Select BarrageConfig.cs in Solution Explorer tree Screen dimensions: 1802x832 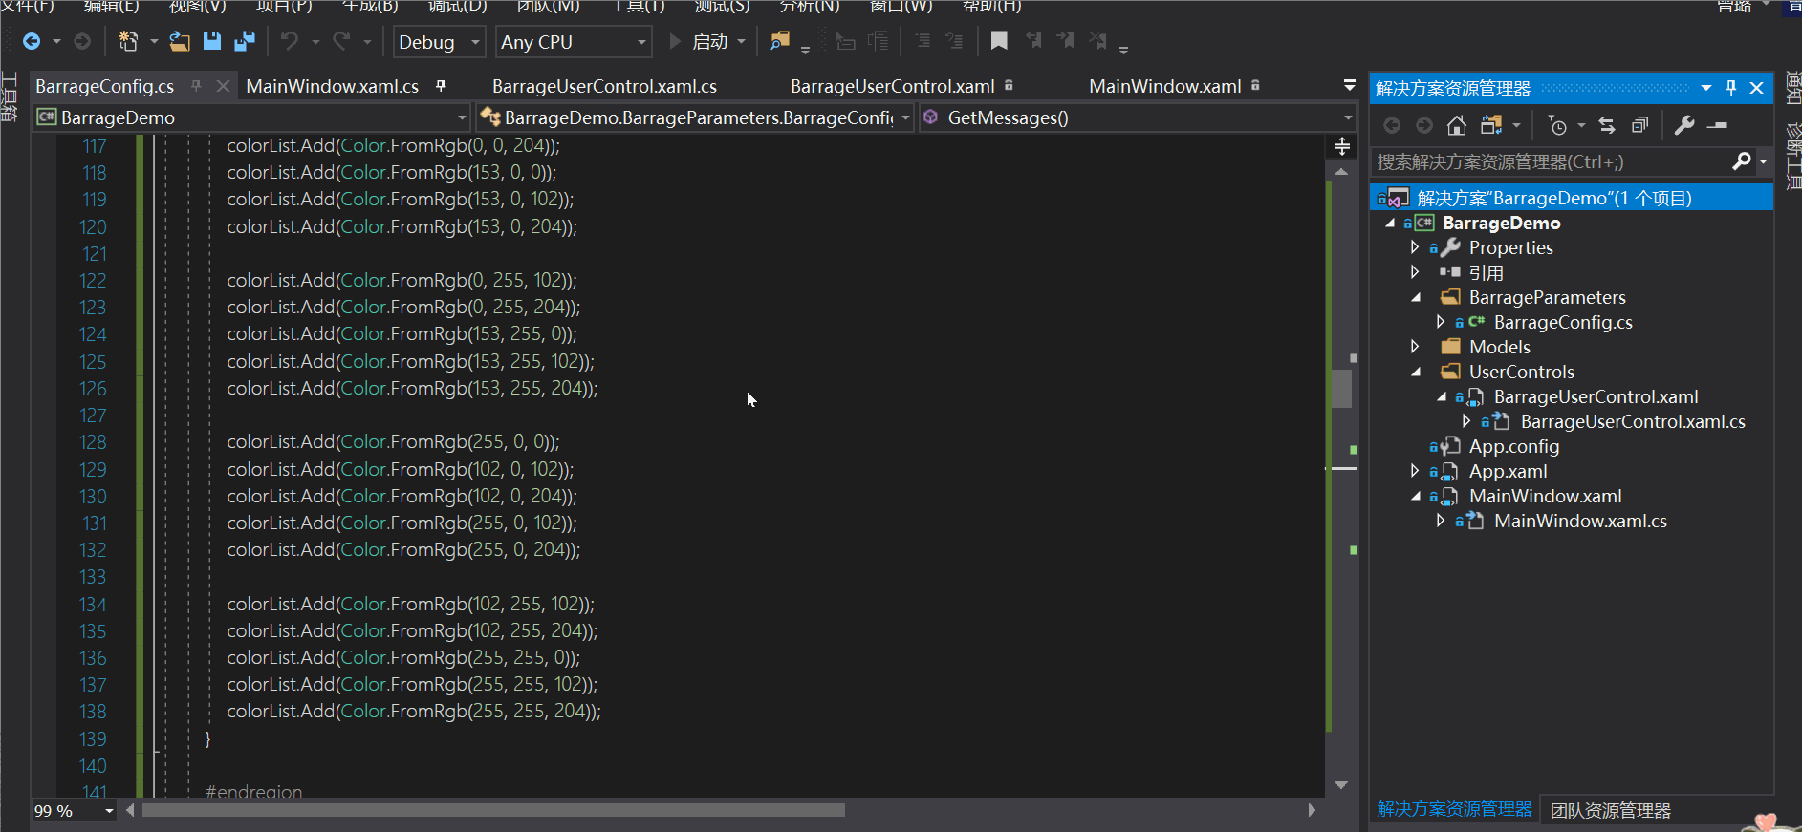[x=1562, y=322]
